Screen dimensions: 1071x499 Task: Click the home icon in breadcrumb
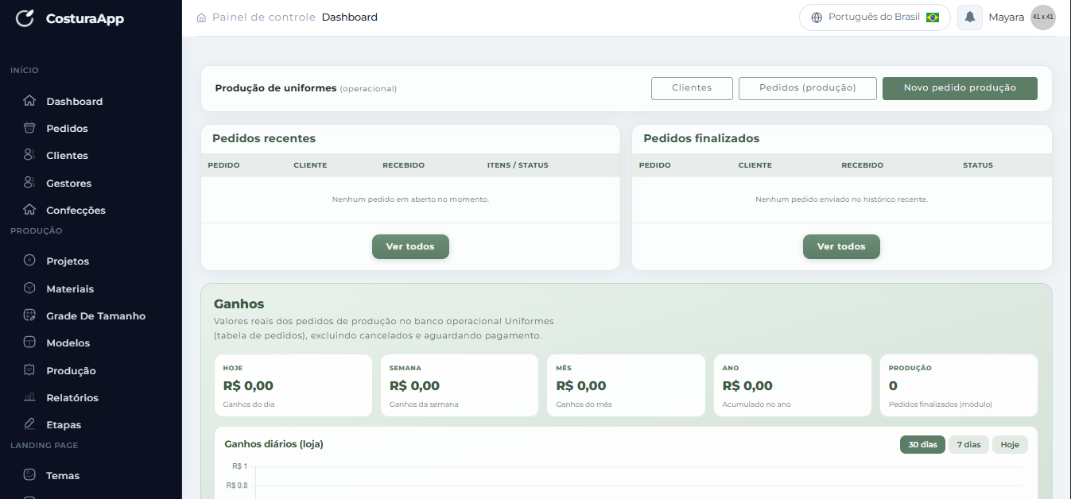point(201,17)
